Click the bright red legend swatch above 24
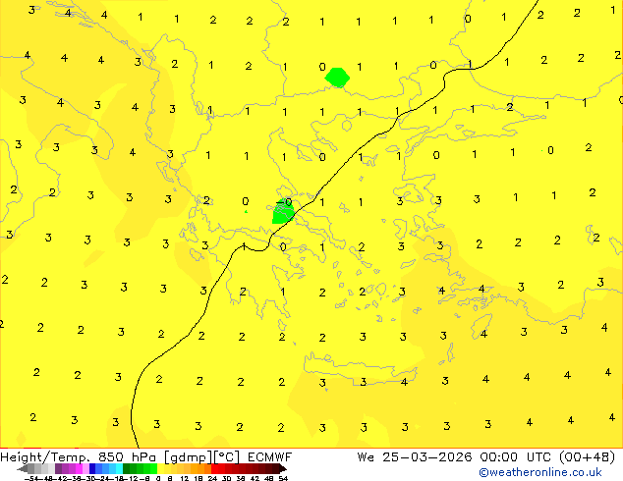 tap(214, 468)
